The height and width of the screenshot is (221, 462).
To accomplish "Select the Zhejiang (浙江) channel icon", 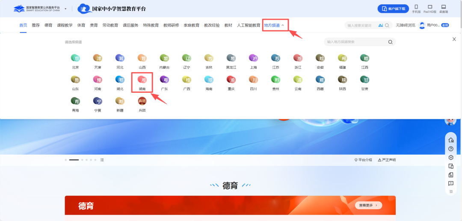I will 298,58.
